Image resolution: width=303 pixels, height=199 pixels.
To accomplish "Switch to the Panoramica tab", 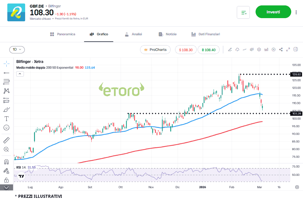I will point(63,34).
